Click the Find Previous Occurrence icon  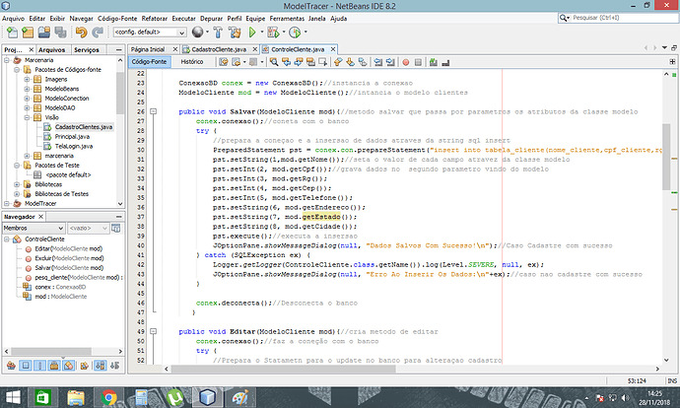point(286,62)
